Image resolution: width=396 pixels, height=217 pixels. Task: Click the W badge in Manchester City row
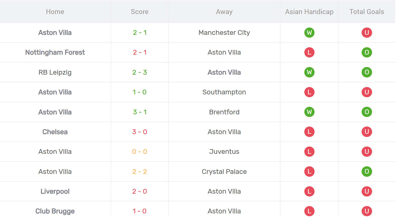click(309, 33)
